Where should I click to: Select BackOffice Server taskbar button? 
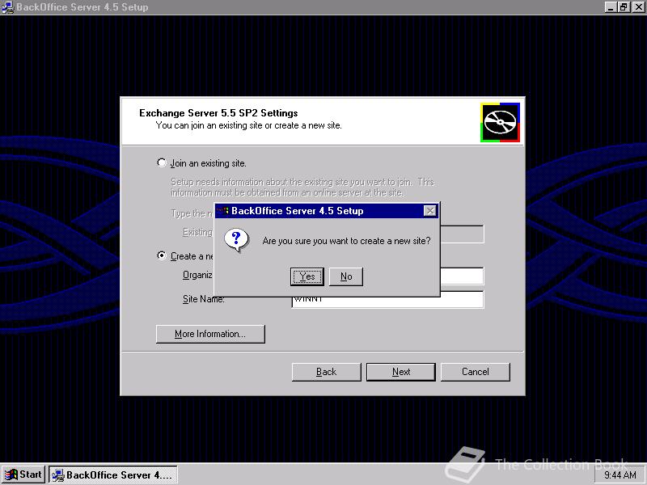(113, 474)
